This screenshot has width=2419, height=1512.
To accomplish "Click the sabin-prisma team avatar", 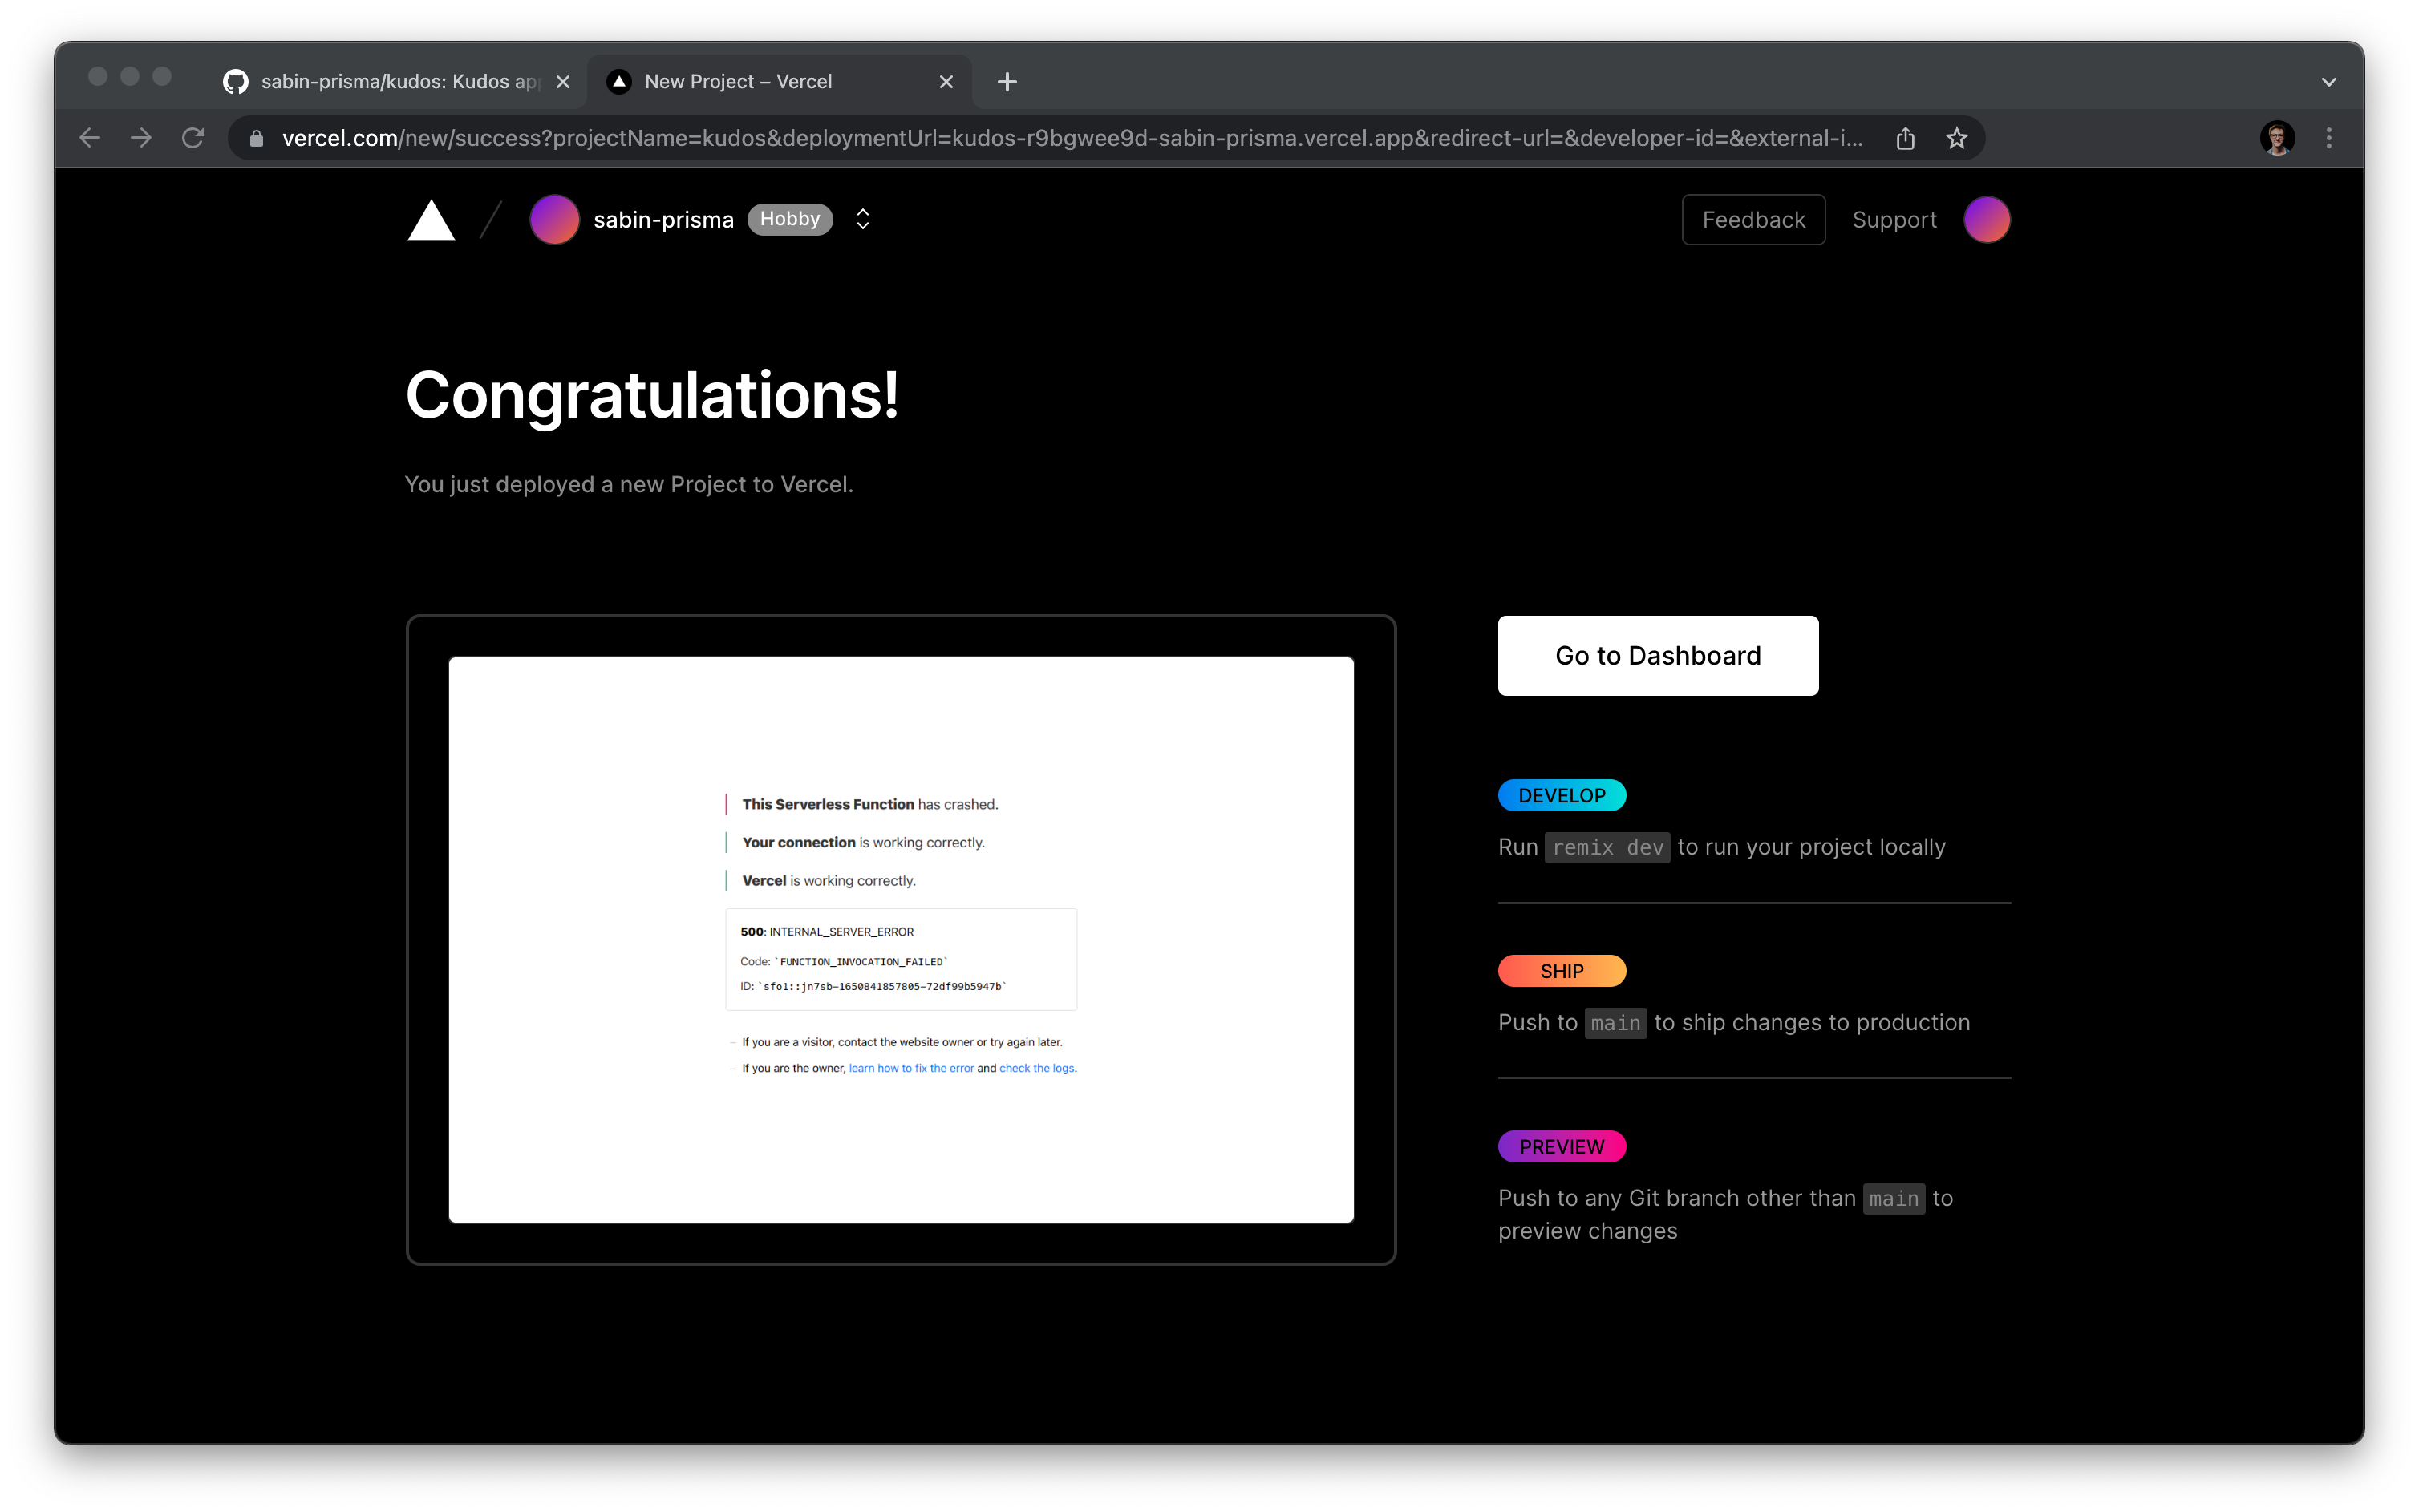I will click(x=554, y=220).
